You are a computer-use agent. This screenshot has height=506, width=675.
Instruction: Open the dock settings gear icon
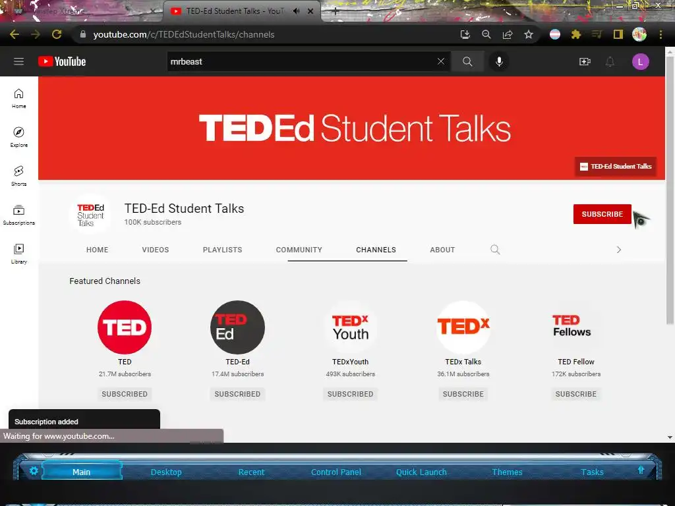pyautogui.click(x=34, y=470)
